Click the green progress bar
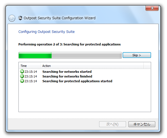Image resolution: width=167 pixels, height=138 pixels. (70, 55)
